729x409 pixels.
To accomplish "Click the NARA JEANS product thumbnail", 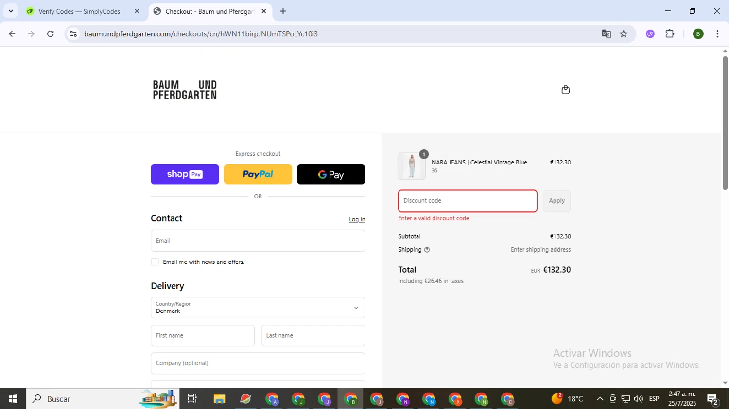I will tap(412, 166).
